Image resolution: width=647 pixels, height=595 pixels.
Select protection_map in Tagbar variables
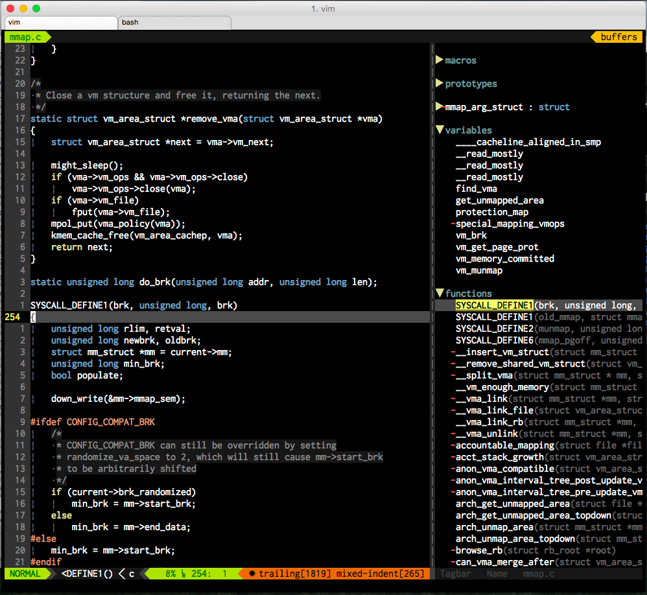point(492,212)
